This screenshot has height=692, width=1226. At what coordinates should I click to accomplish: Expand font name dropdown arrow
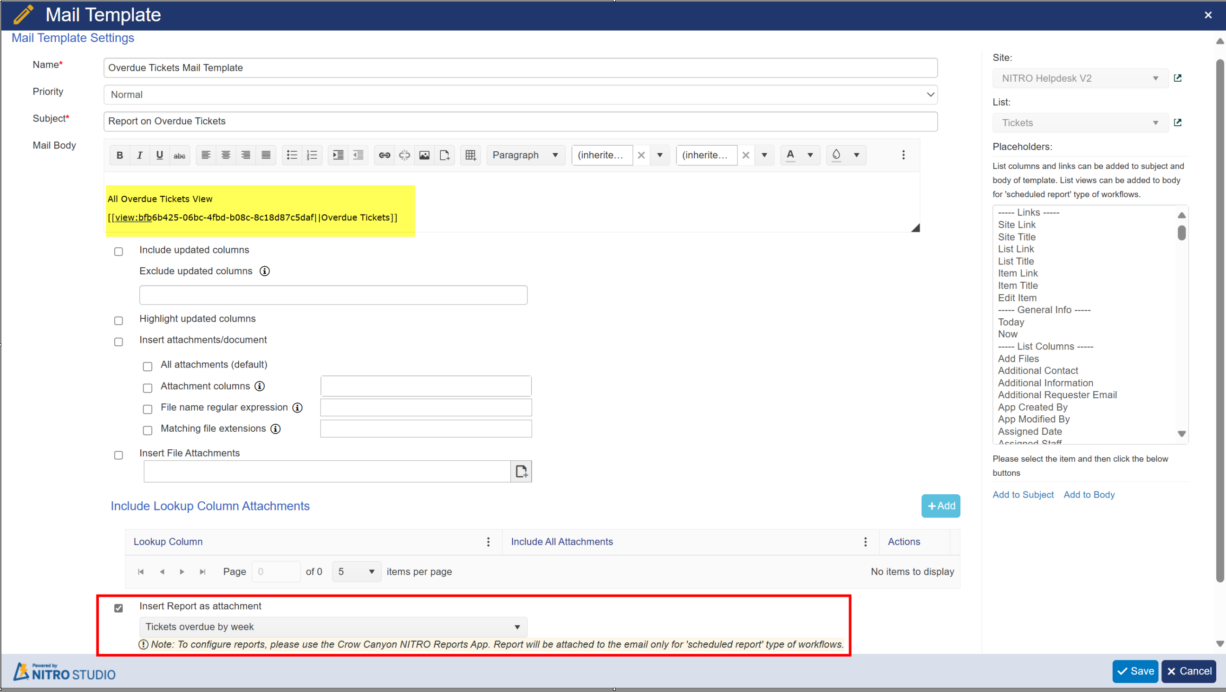pyautogui.click(x=659, y=155)
